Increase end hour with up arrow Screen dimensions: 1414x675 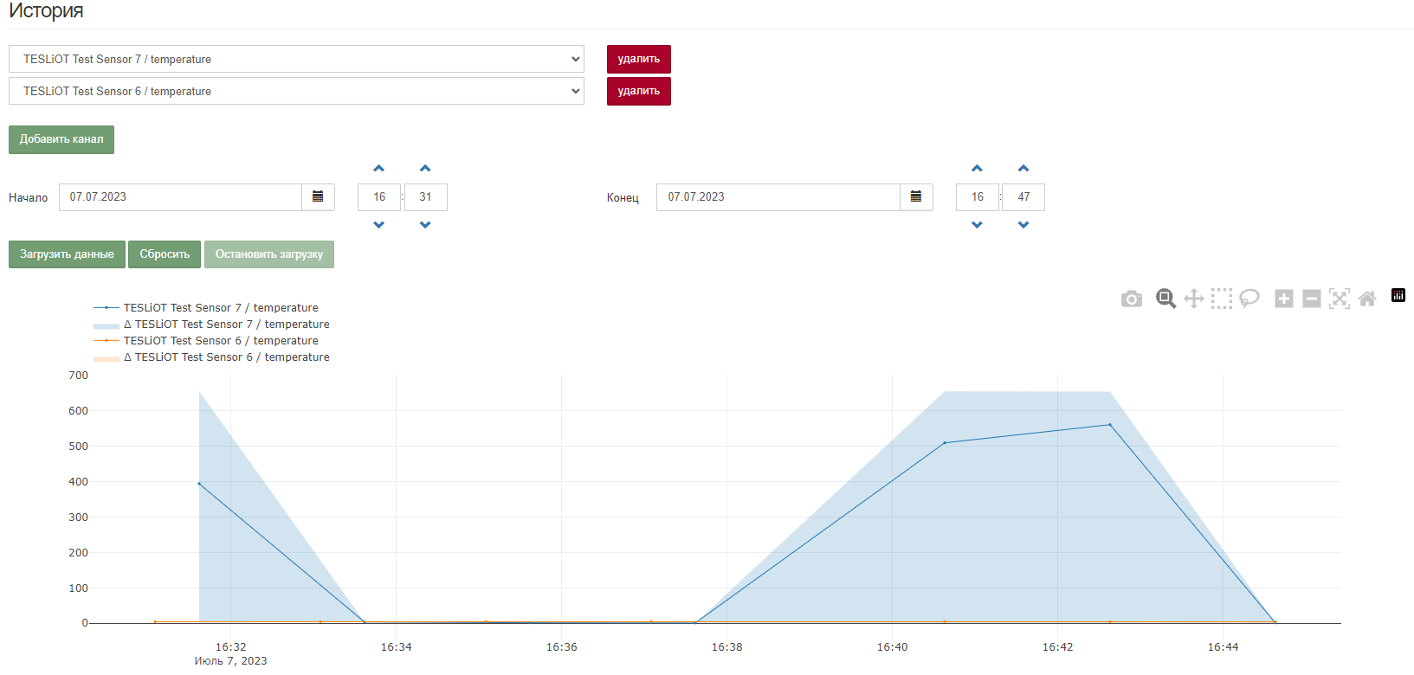point(977,169)
